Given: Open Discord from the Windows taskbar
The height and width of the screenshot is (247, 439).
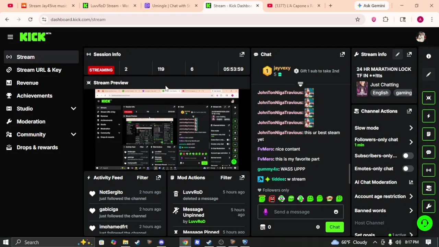Looking at the screenshot, I should (x=161, y=242).
